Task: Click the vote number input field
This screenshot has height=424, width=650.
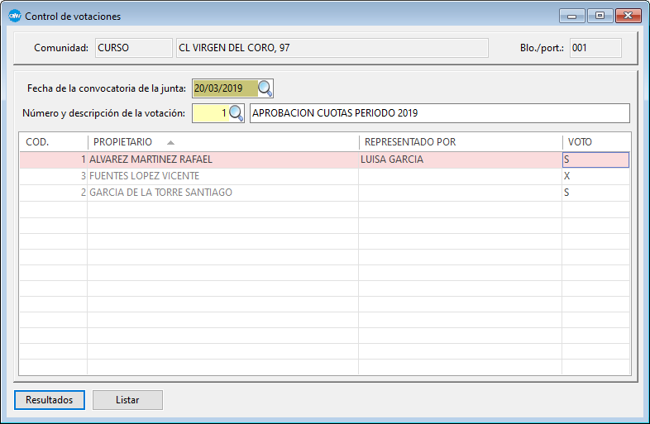Action: tap(209, 113)
